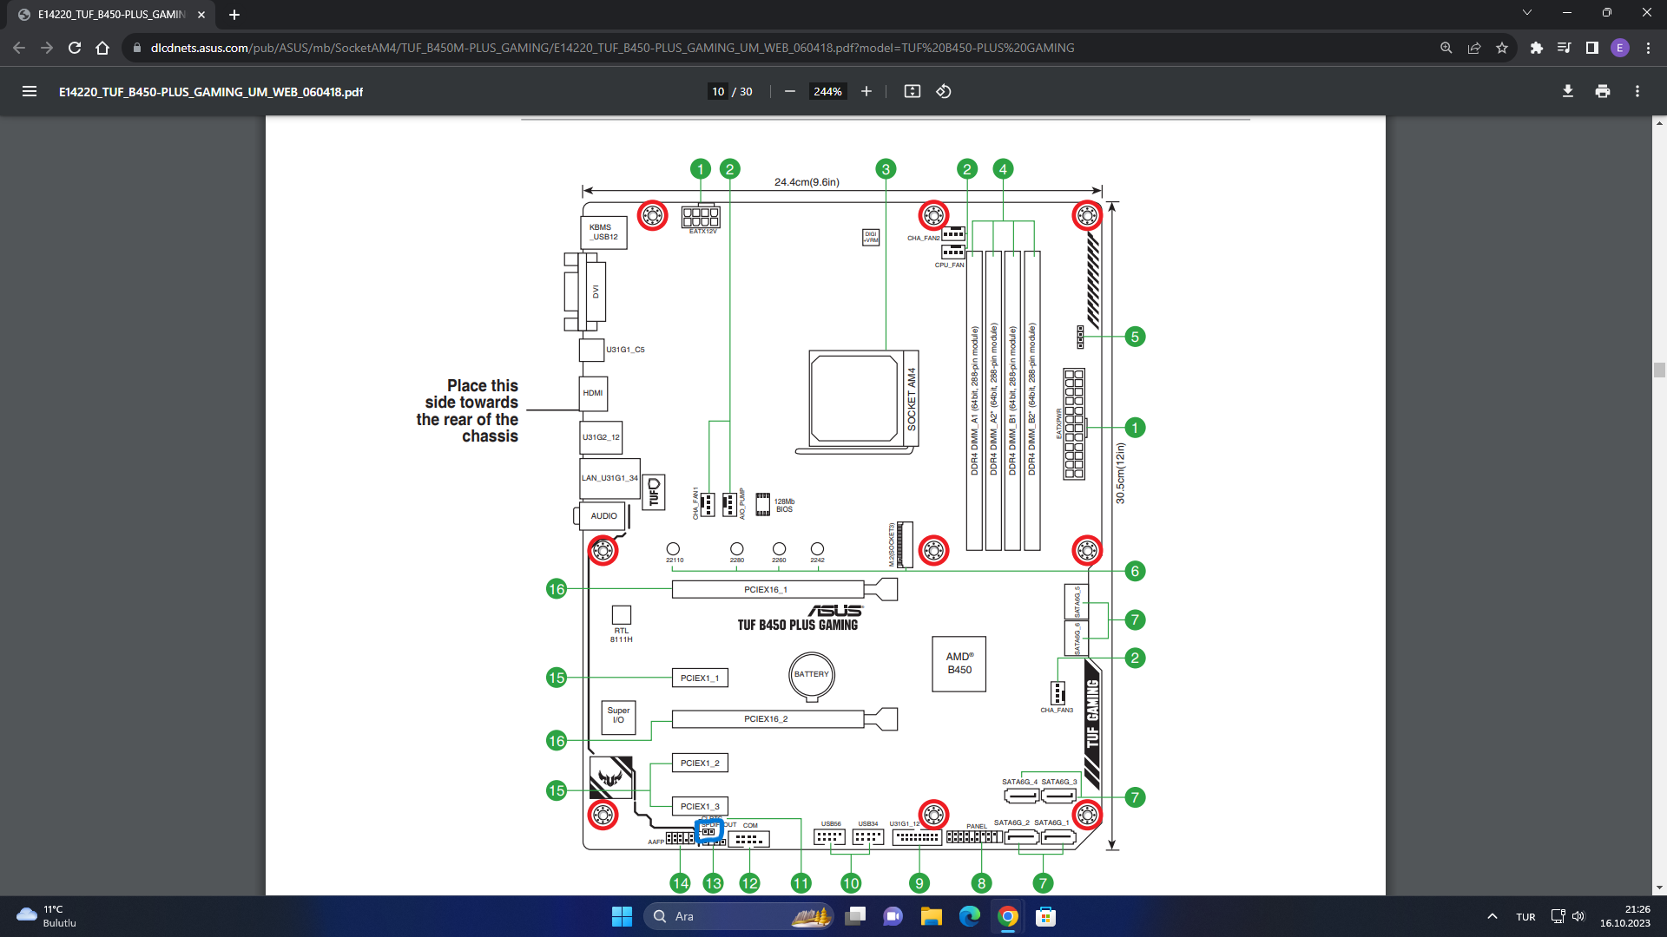Open the PDF sidebar menu (hamburger icon)
Image resolution: width=1667 pixels, height=937 pixels.
tap(29, 91)
